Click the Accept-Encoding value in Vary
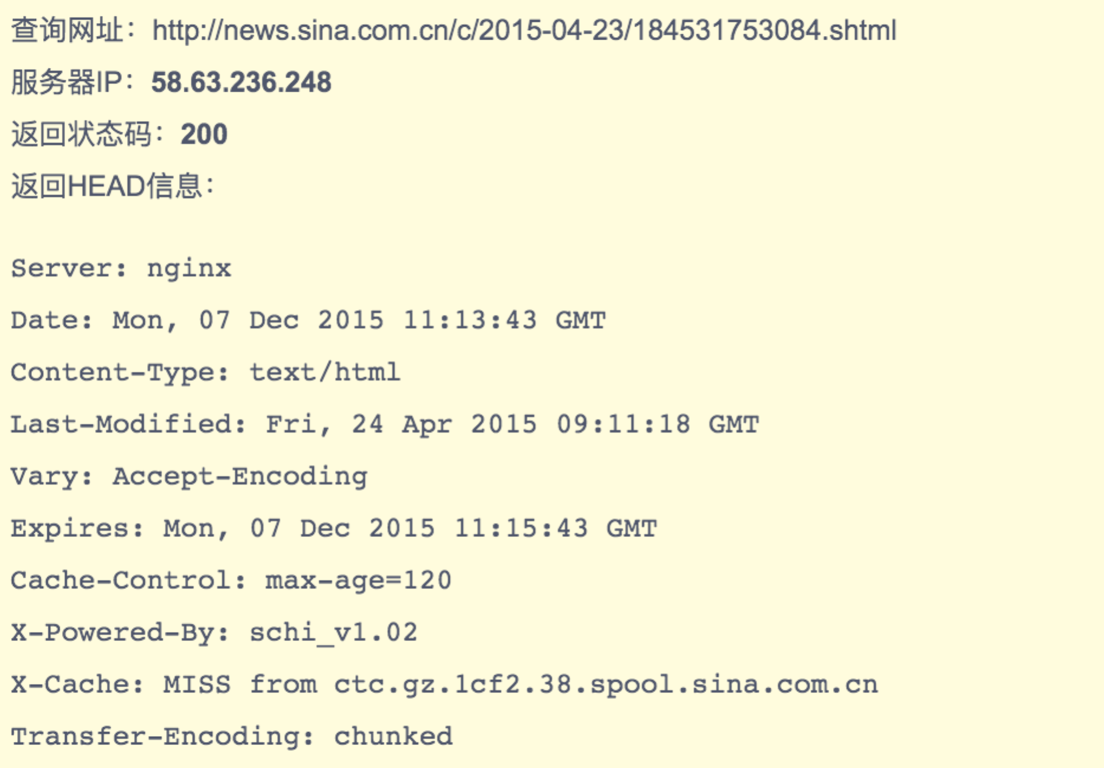Screen dimensions: 1104x768 pyautogui.click(x=240, y=477)
